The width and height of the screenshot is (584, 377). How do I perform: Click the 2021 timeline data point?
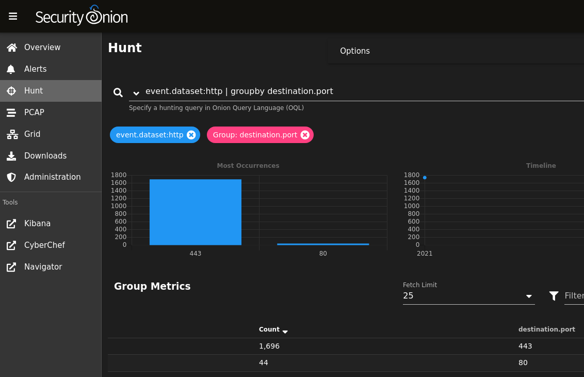425,178
